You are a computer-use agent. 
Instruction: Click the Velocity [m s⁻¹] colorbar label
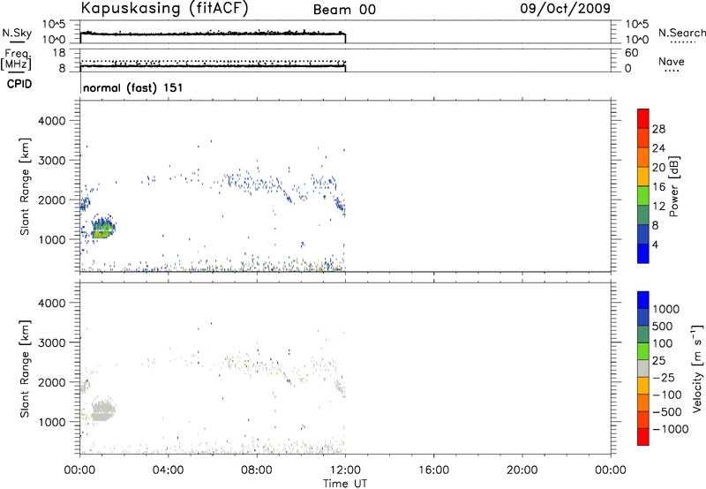pyautogui.click(x=697, y=368)
